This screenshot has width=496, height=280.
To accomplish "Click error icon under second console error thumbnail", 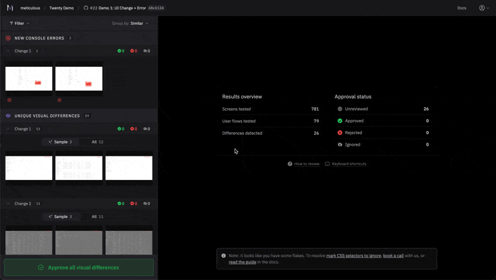I will point(60,100).
